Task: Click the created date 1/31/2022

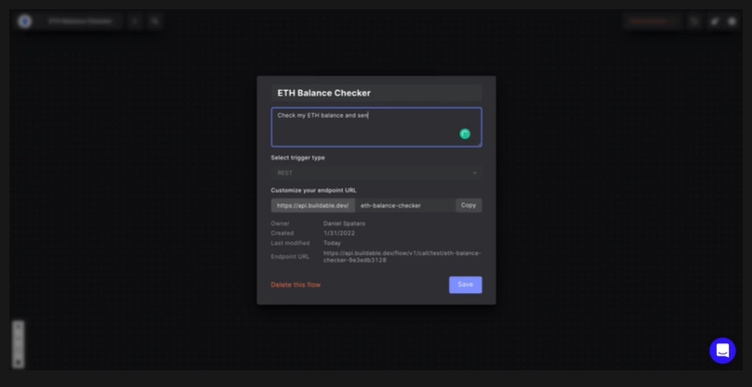Action: coord(339,233)
